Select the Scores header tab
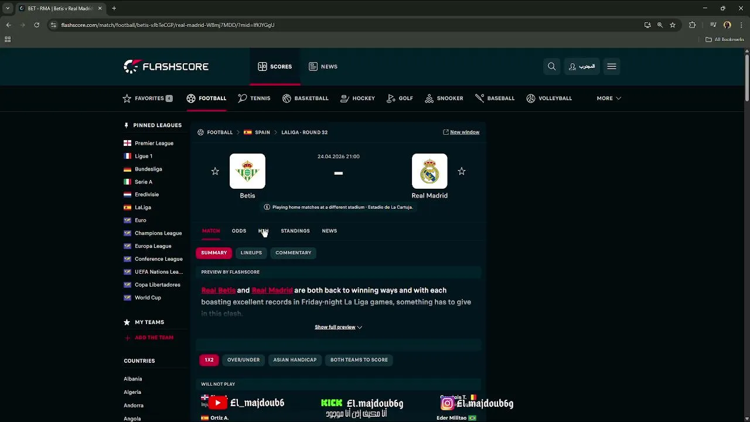The width and height of the screenshot is (750, 422). (275, 66)
